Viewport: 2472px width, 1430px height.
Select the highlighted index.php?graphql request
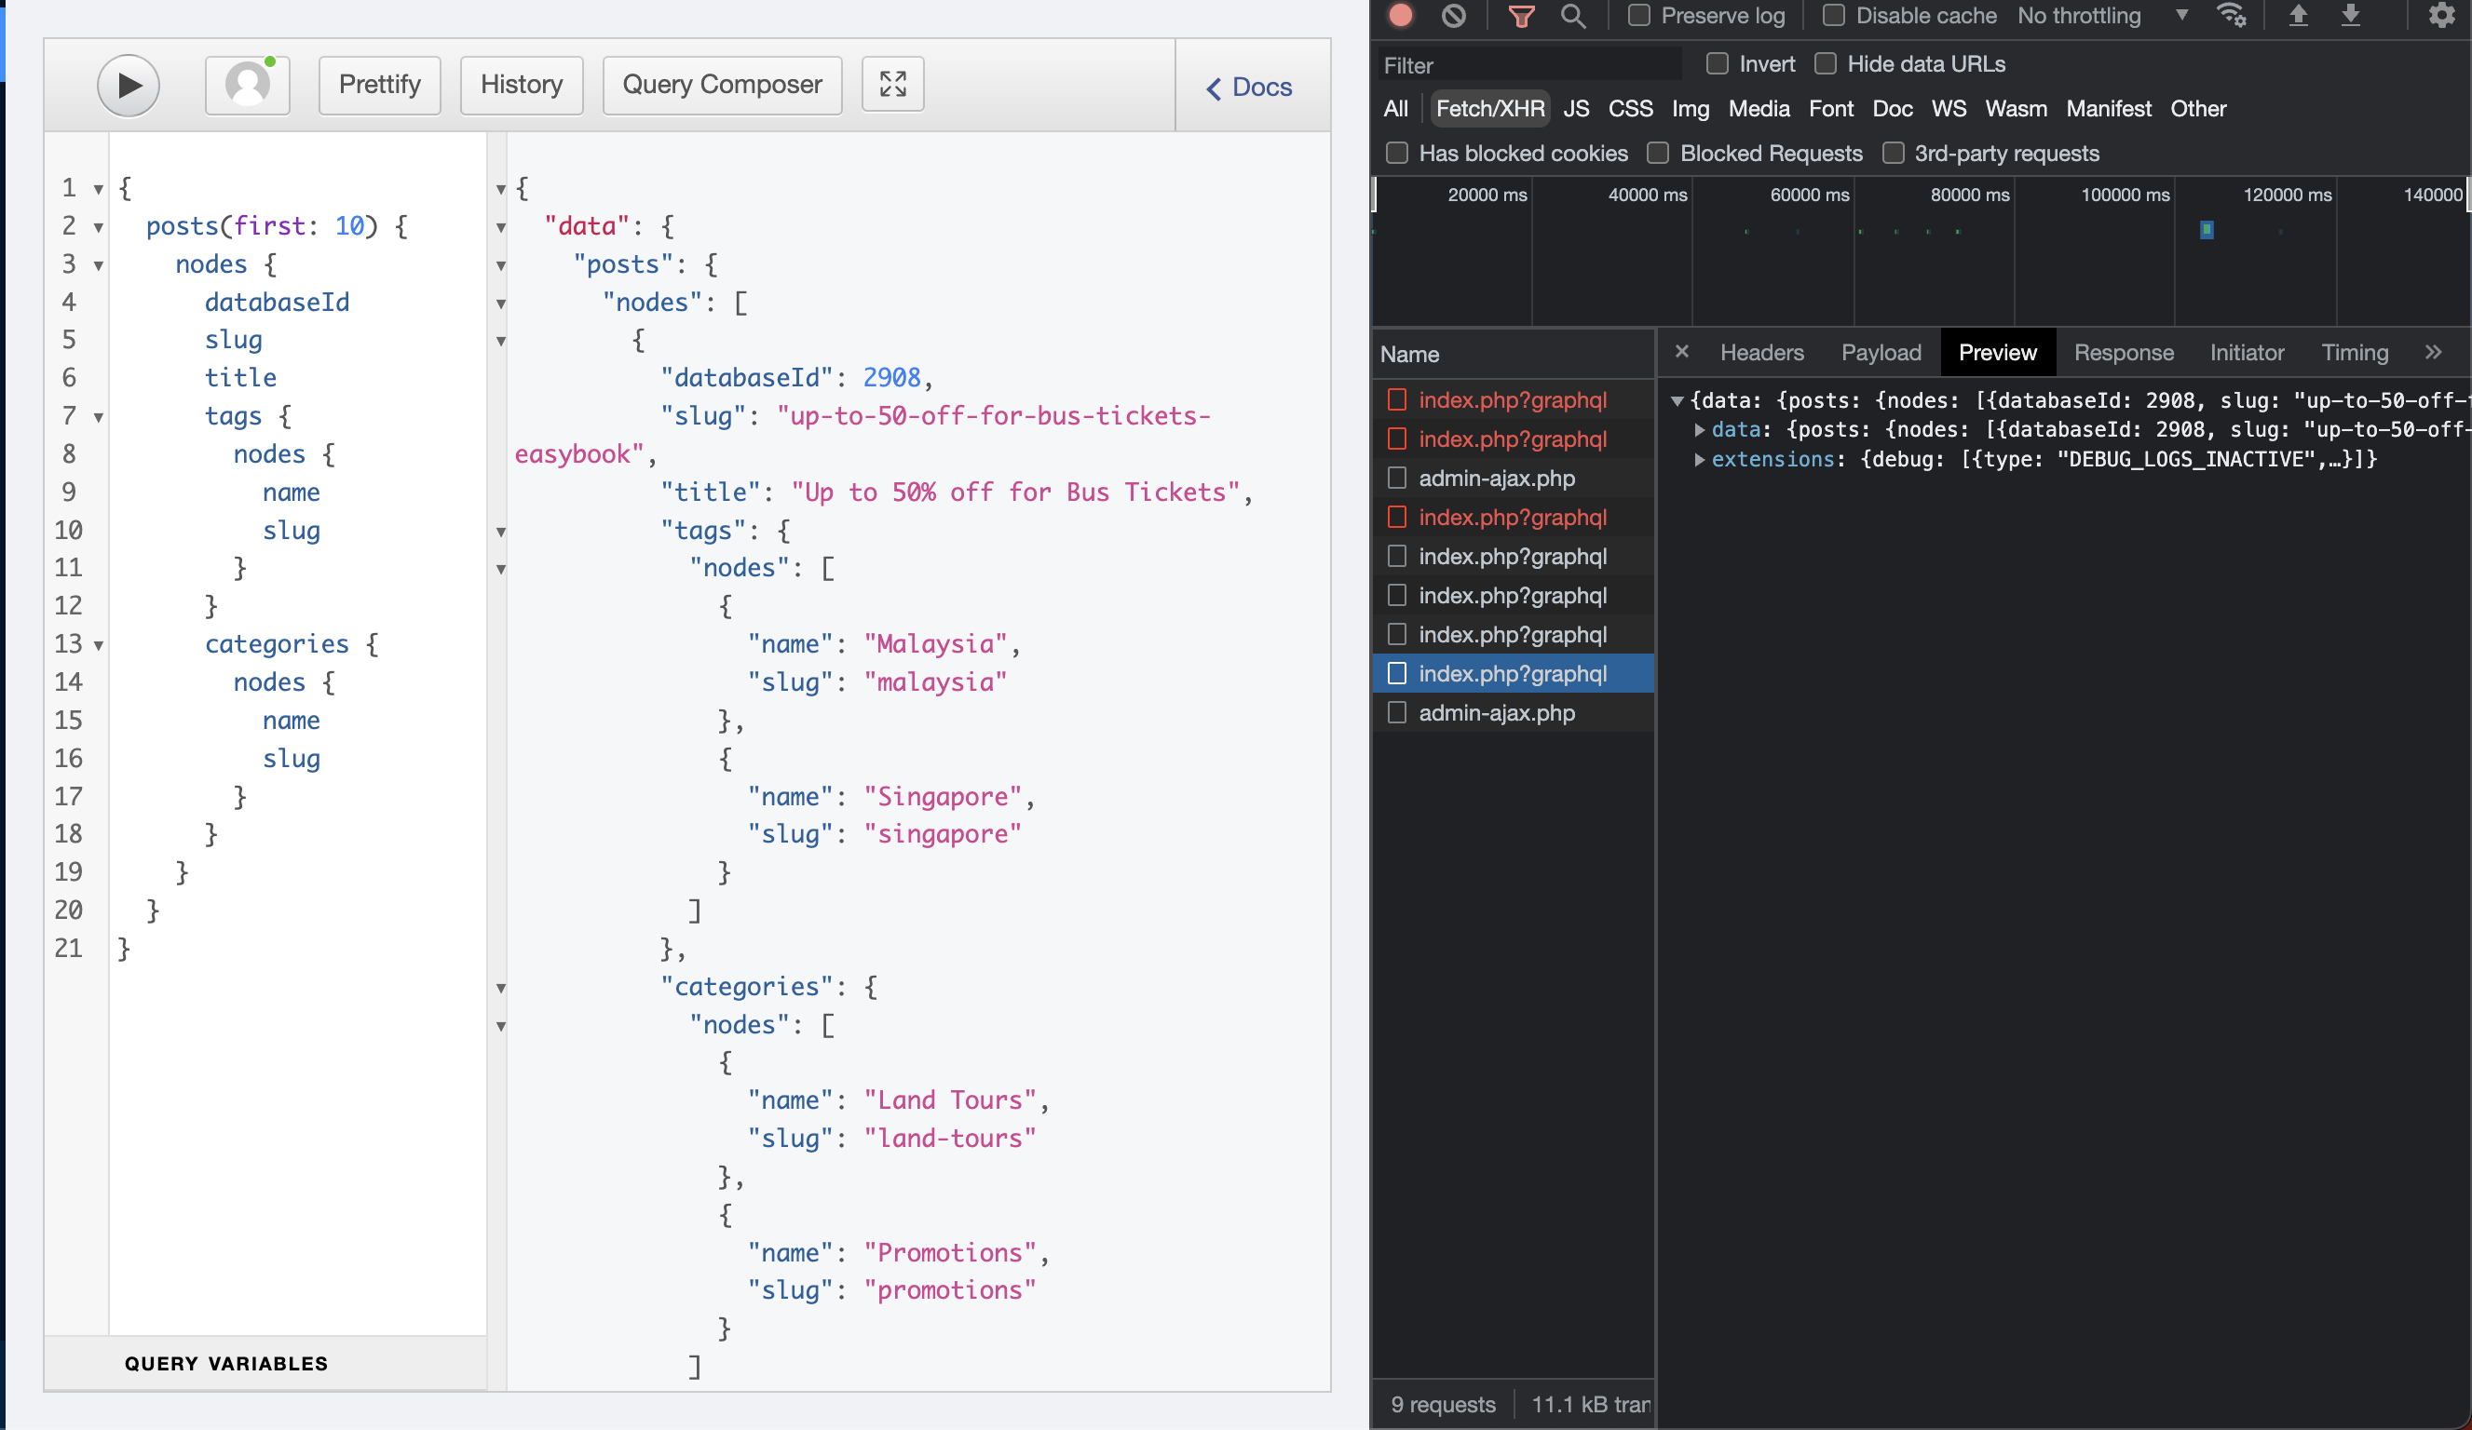click(1512, 674)
